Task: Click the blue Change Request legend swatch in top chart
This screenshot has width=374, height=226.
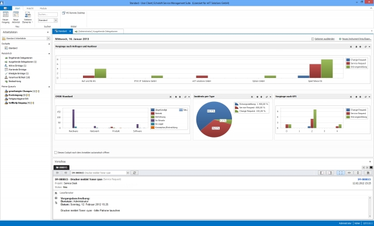Action: click(x=348, y=60)
